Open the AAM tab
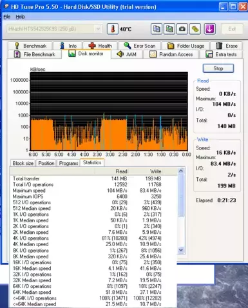Viewport: 248px width, 308px height. click(127, 54)
